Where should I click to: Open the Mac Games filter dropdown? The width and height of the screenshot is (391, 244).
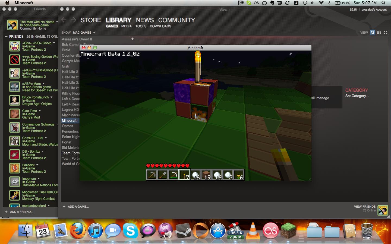click(84, 33)
